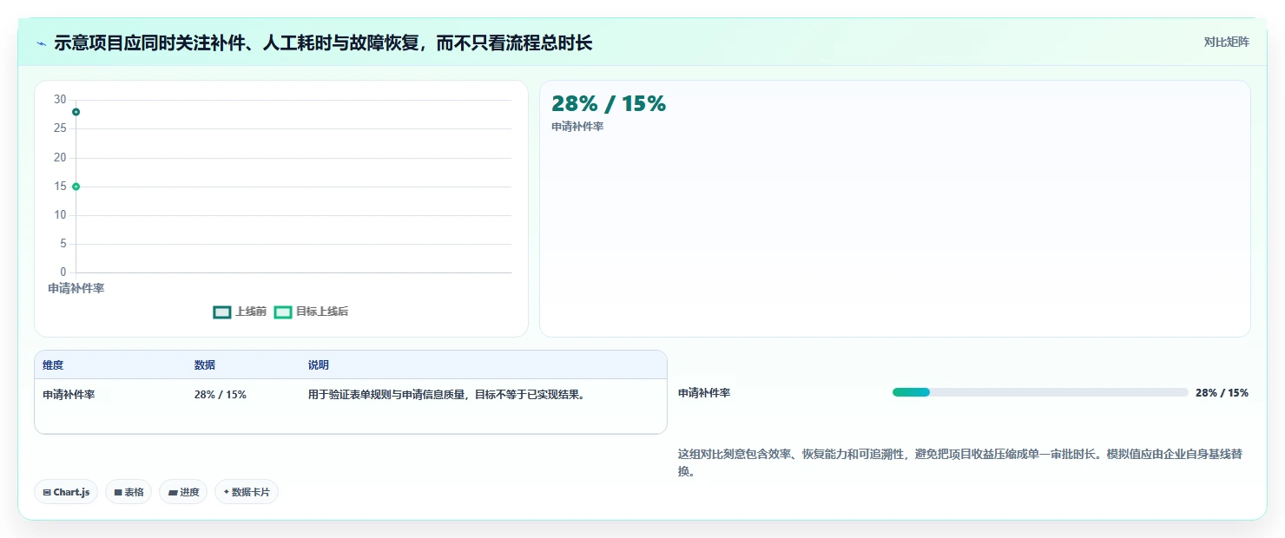The width and height of the screenshot is (1285, 538).
Task: Click the 说明 column header
Action: click(x=319, y=365)
